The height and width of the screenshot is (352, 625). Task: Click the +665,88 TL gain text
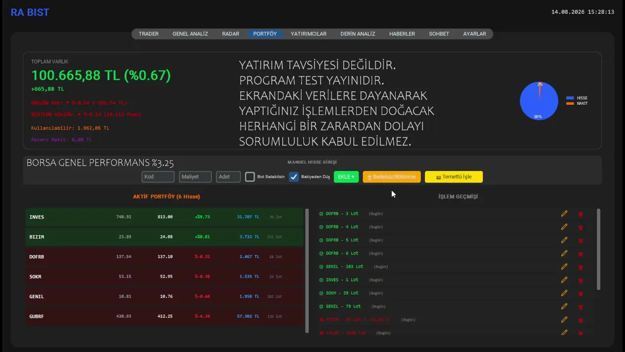click(x=47, y=89)
